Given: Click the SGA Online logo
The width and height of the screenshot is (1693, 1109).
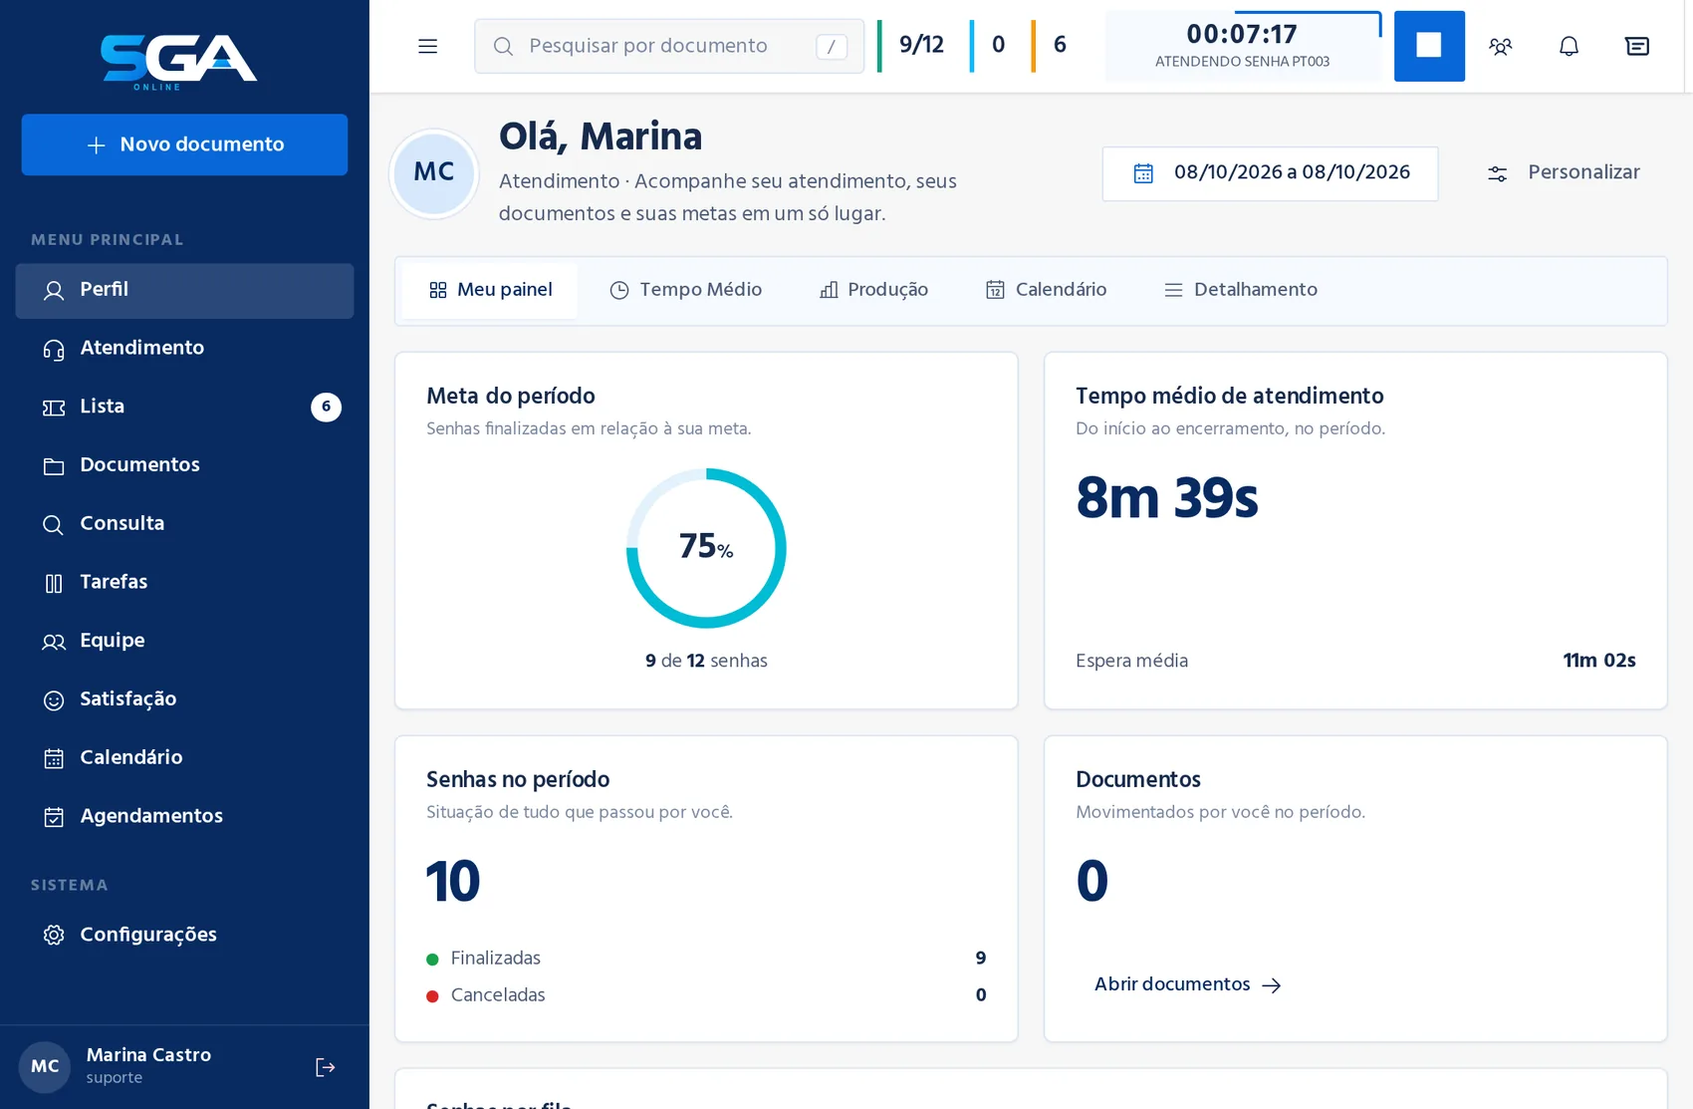Looking at the screenshot, I should (x=178, y=62).
